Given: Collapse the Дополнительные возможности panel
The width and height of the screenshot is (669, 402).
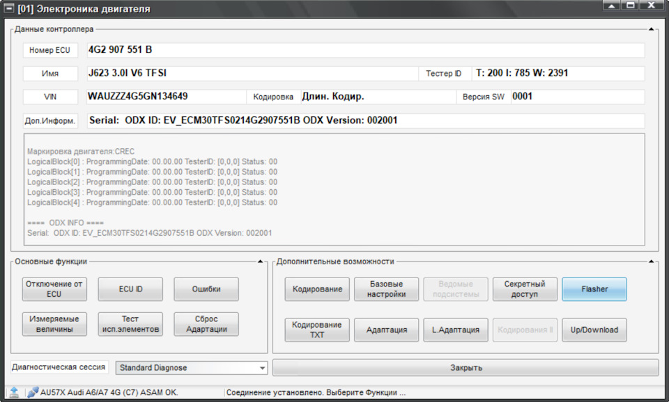Looking at the screenshot, I should tap(649, 263).
